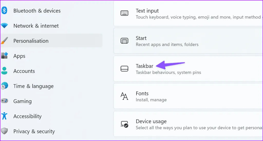263x141 pixels.
Task: Click the Personalisation paintbrush icon
Action: click(4, 41)
